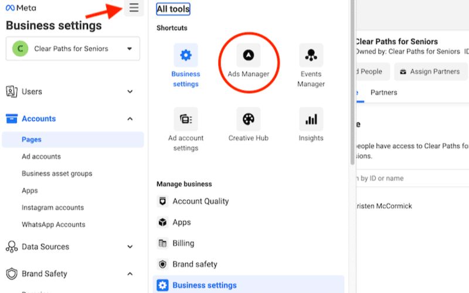
Task: Select Instagram accounts in the sidebar
Action: [53, 207]
